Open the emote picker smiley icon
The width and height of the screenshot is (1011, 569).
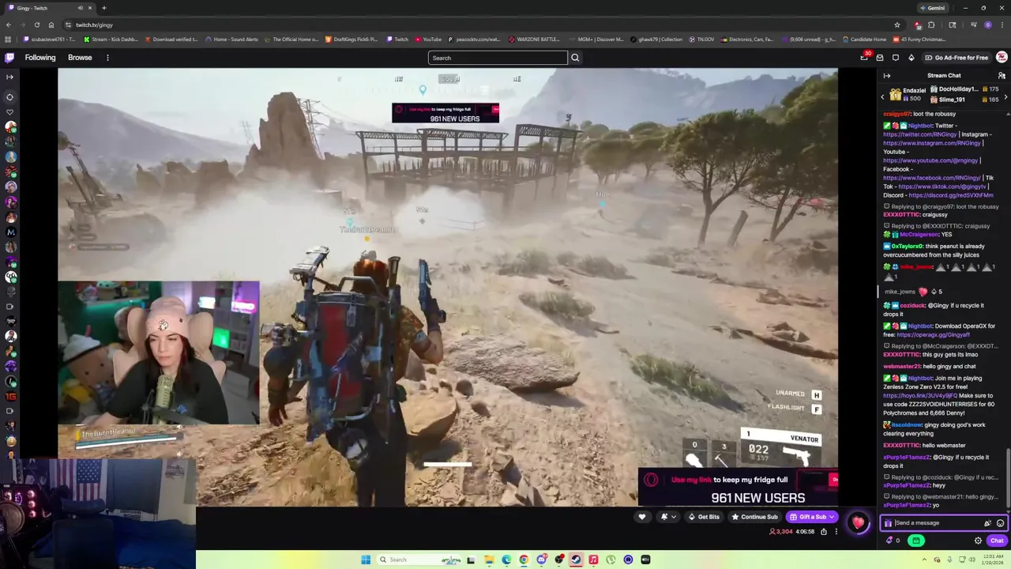[1000, 523]
